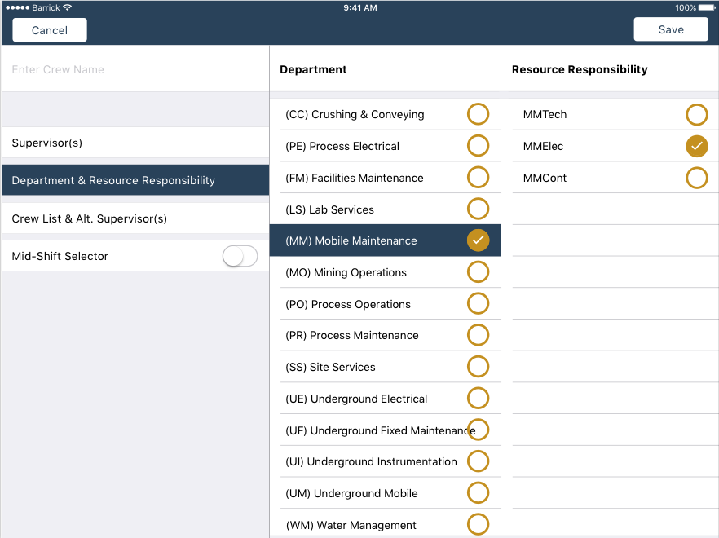Choose the Water Management radio circle
719x538 pixels.
[478, 524]
